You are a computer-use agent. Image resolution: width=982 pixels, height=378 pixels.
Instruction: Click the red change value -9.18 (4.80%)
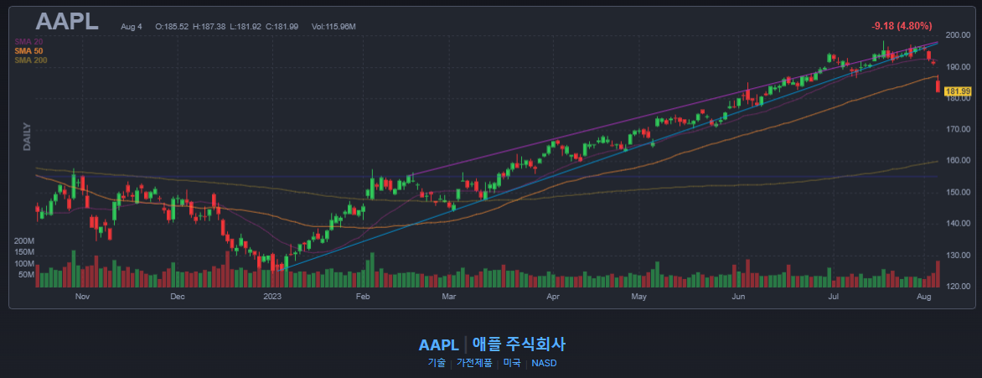(902, 26)
